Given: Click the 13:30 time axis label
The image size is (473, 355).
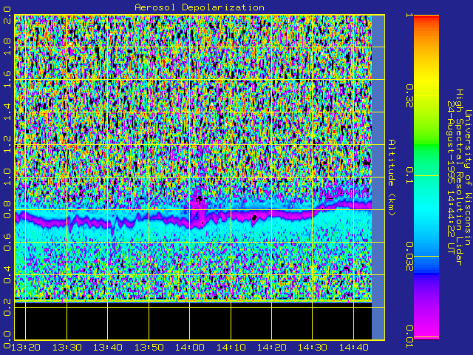Looking at the screenshot, I should [67, 348].
